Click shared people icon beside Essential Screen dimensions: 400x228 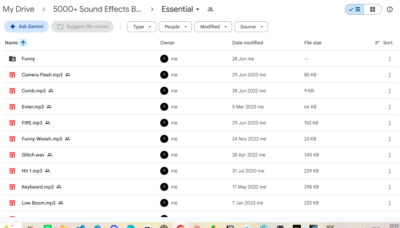point(210,9)
